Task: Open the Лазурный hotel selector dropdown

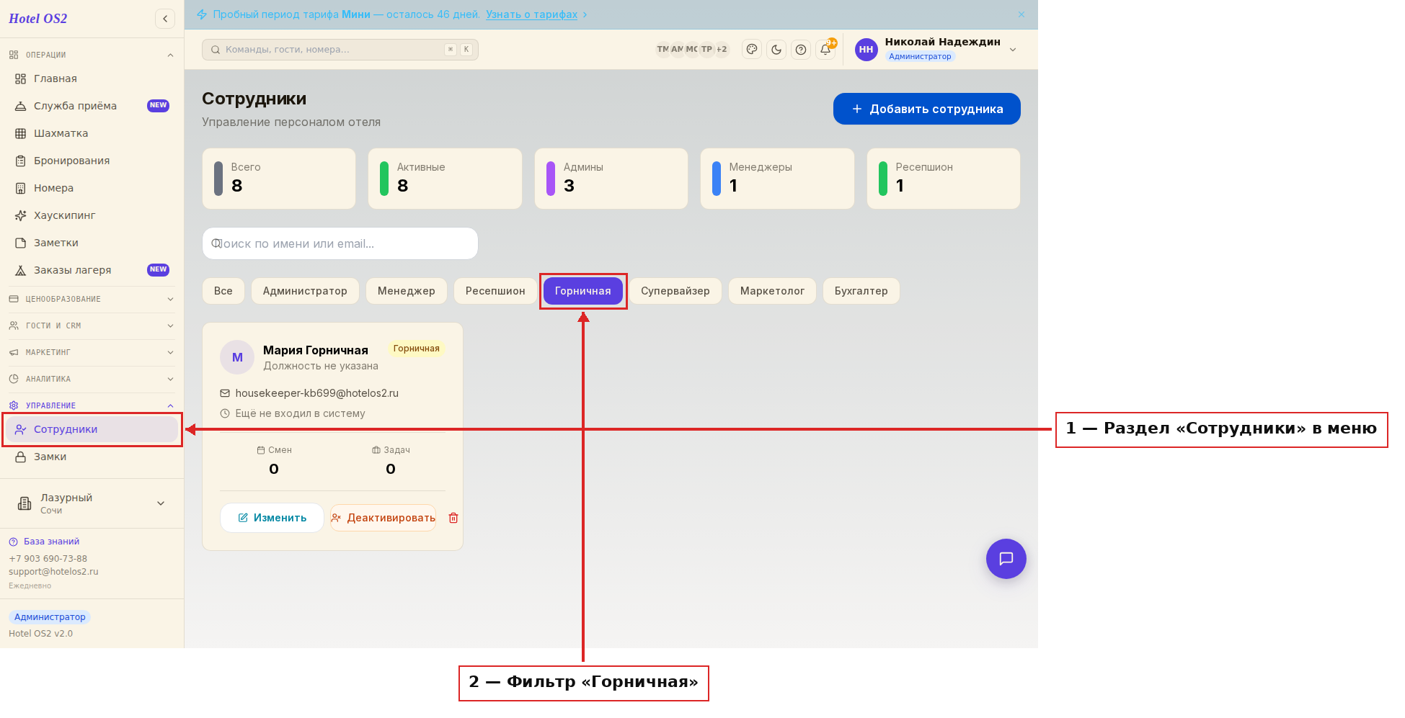Action: pos(92,503)
